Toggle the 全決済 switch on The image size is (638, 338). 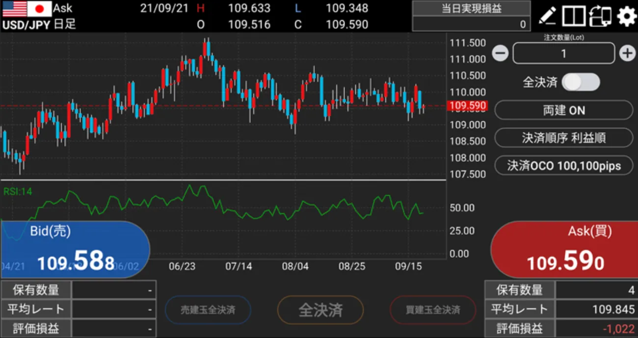click(581, 82)
